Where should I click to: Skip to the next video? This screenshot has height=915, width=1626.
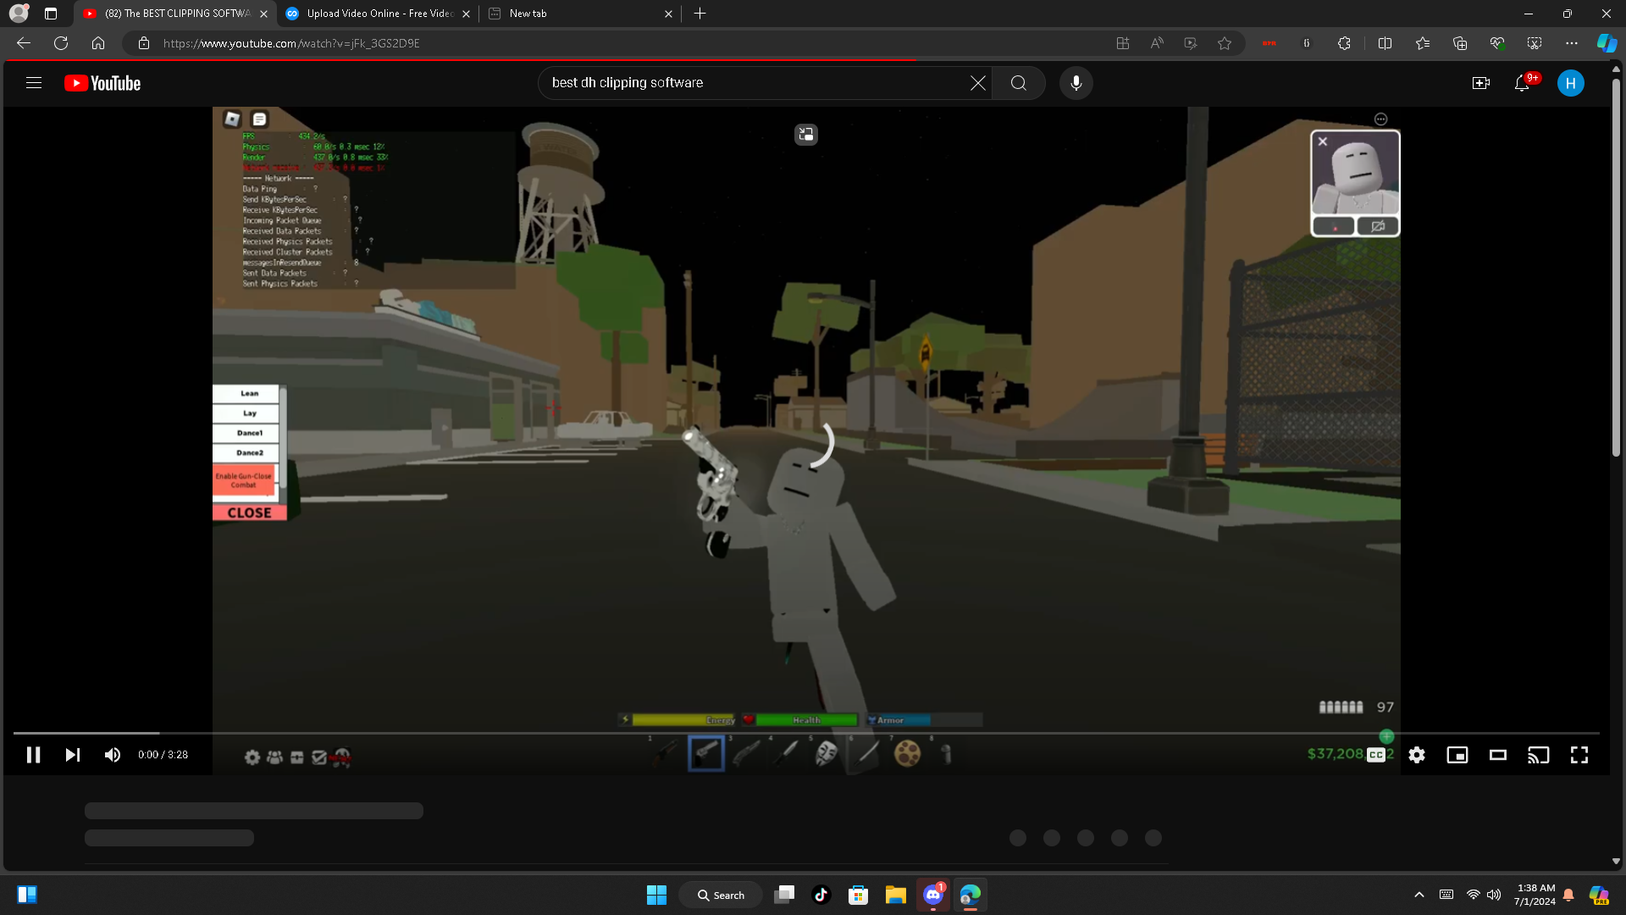click(x=73, y=755)
